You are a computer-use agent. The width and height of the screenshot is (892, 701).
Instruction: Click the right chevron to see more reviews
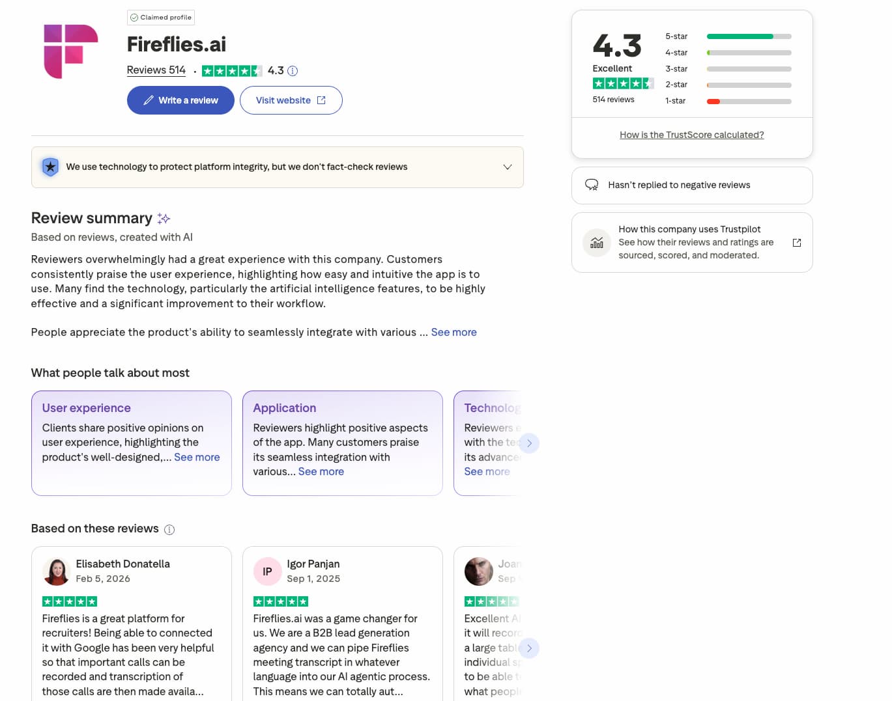pyautogui.click(x=530, y=648)
